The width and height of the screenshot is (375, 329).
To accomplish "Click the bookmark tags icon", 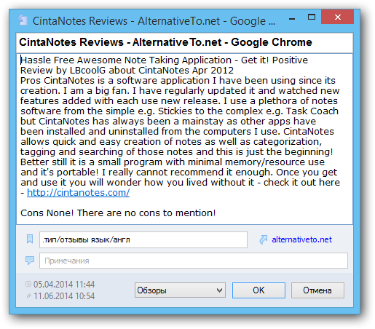I will pos(30,239).
